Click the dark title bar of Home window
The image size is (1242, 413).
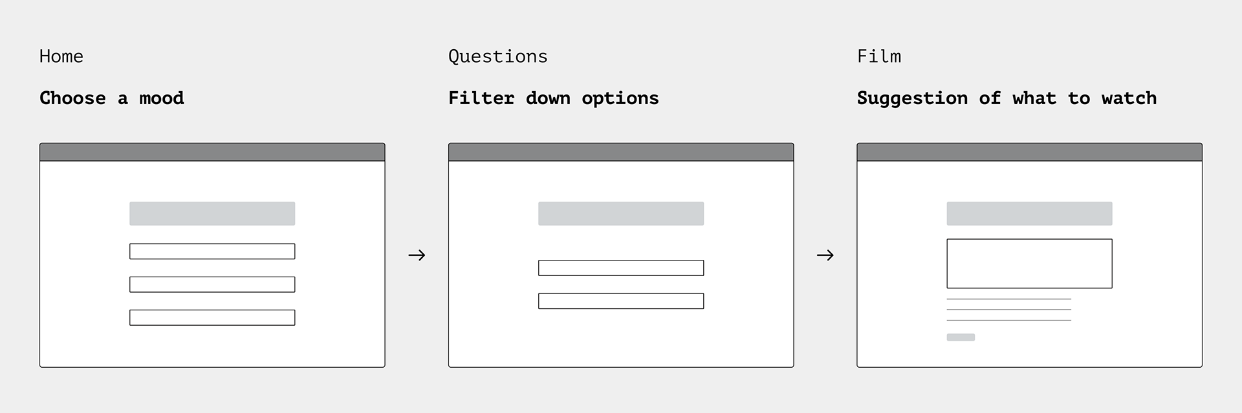click(212, 152)
